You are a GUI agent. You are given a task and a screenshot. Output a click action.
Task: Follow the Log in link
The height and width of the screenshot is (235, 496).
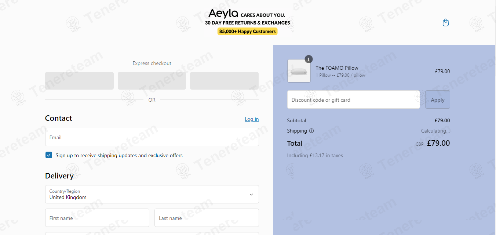tap(252, 119)
